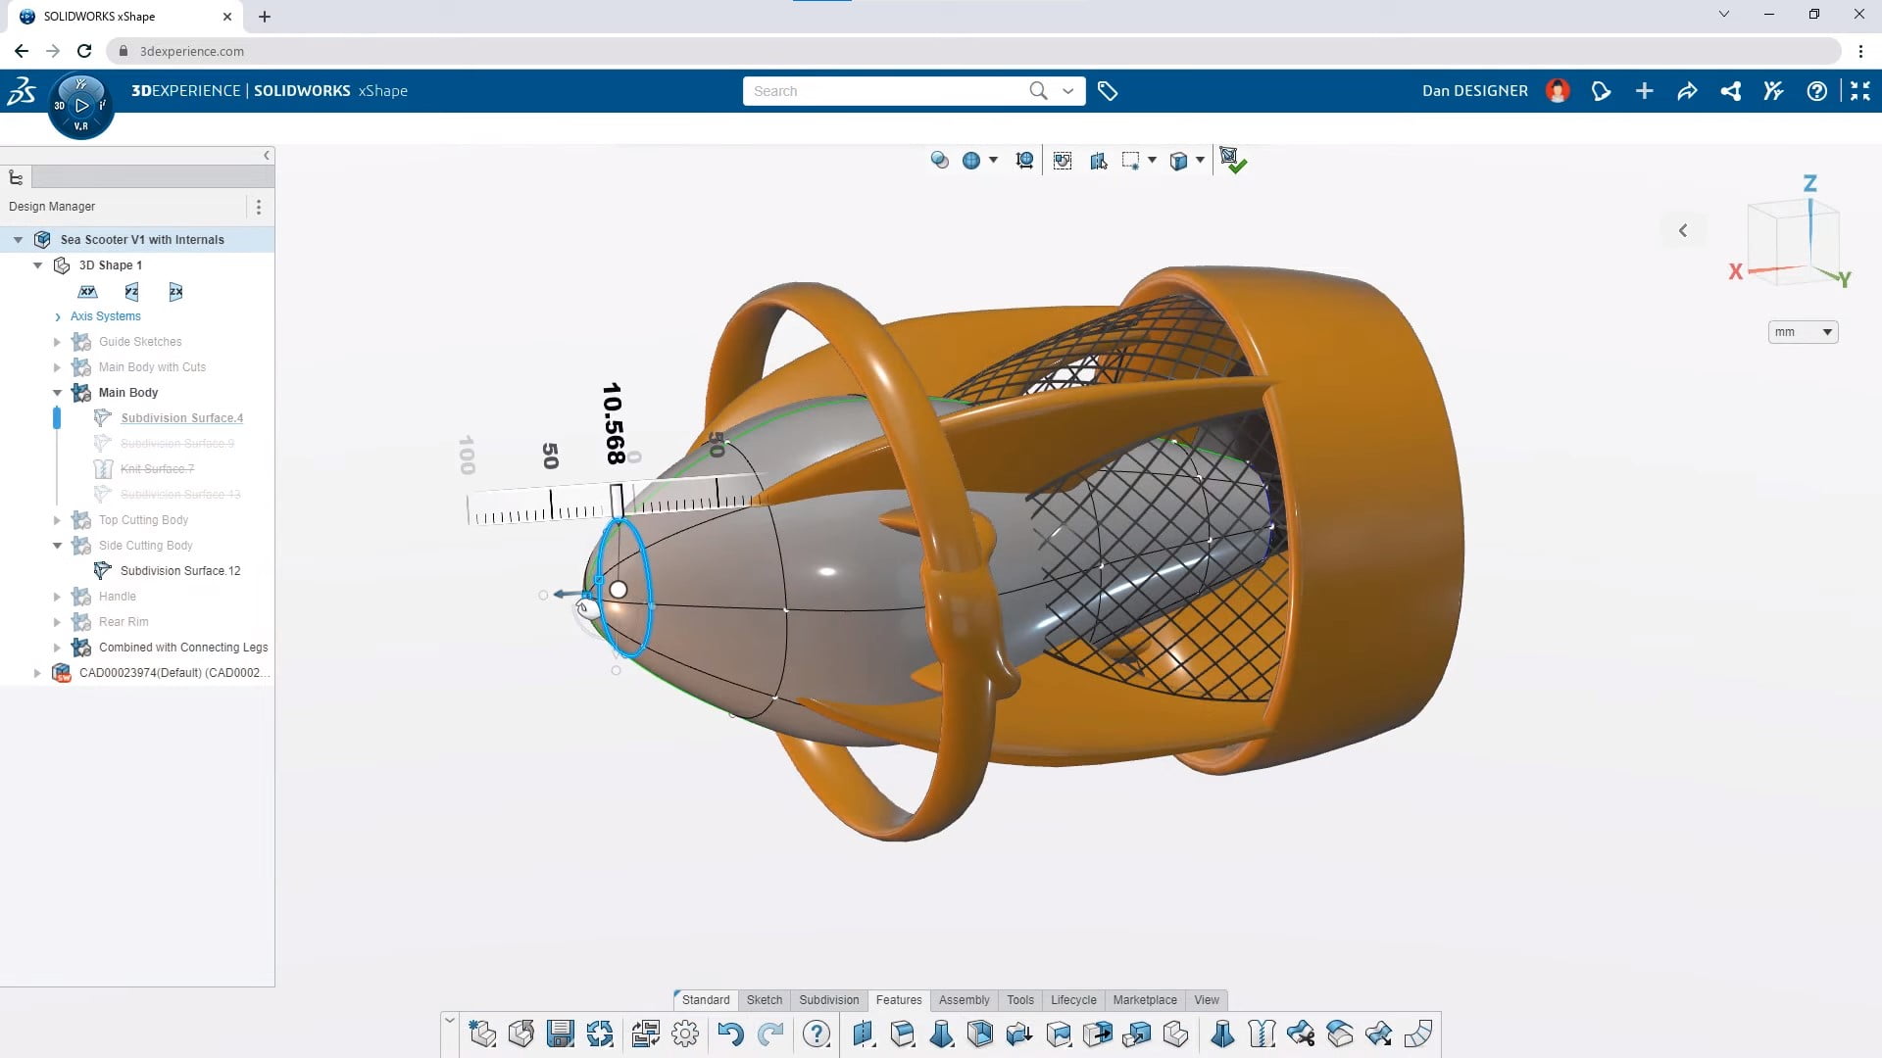Toggle visibility of Combined with Connecting Legs
This screenshot has width=1882, height=1058.
coord(81,646)
